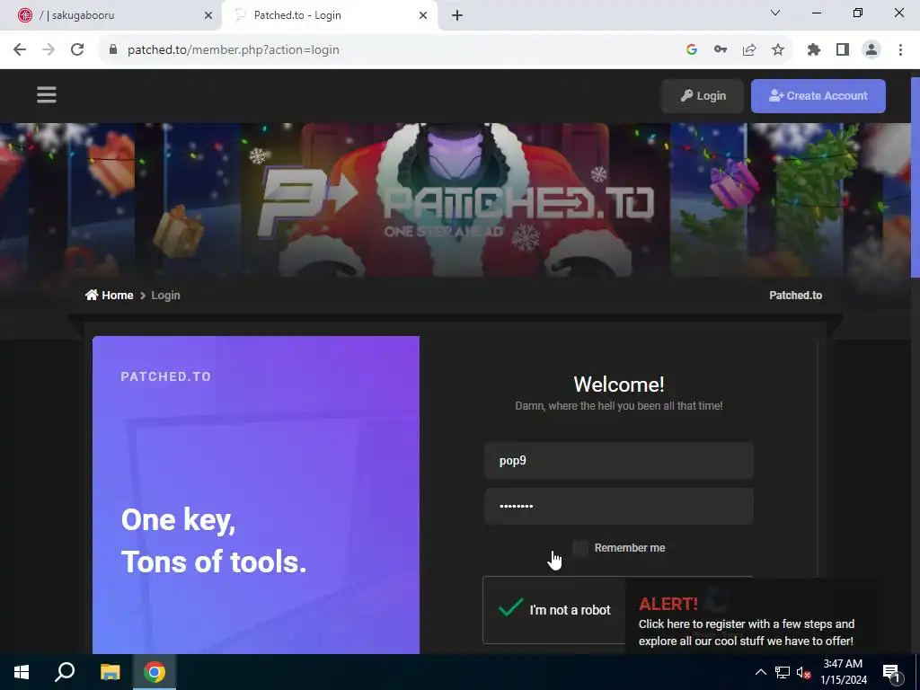Click the browser vertical scrollbar
The width and height of the screenshot is (920, 690).
coord(914,176)
